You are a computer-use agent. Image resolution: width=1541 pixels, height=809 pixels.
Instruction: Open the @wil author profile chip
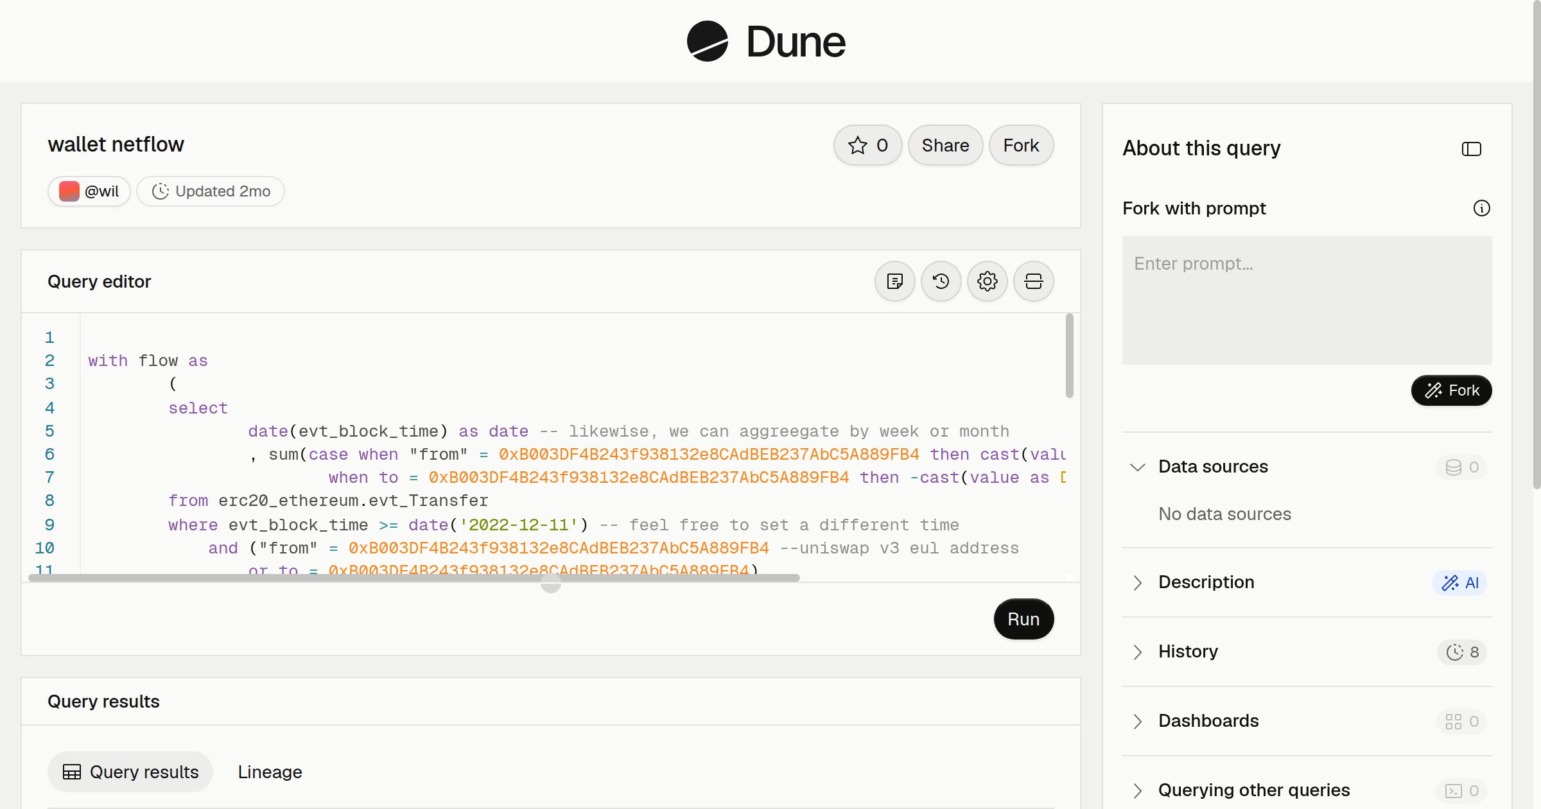tap(89, 191)
